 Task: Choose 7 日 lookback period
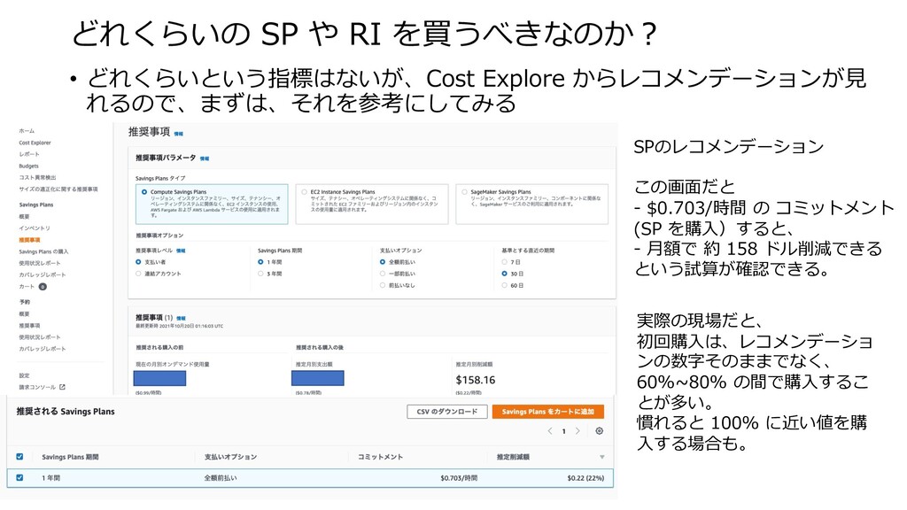(504, 262)
